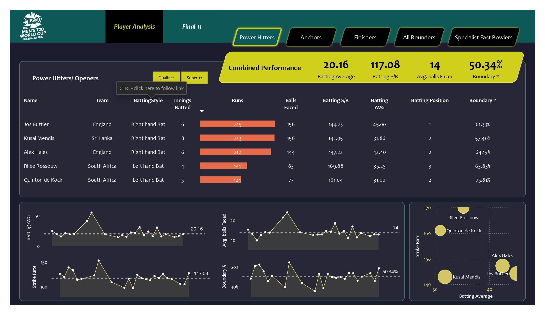Image resolution: width=545 pixels, height=315 pixels.
Task: Select Quinton de Kock row name
Action: pos(43,180)
